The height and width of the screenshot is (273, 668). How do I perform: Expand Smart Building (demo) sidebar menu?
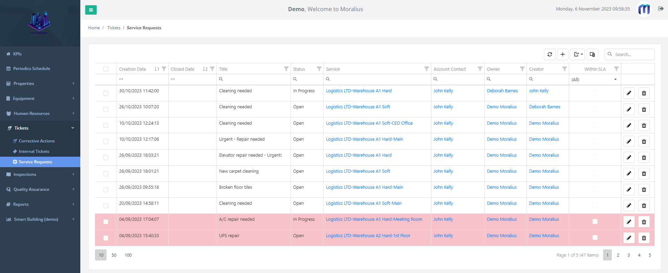tap(40, 219)
